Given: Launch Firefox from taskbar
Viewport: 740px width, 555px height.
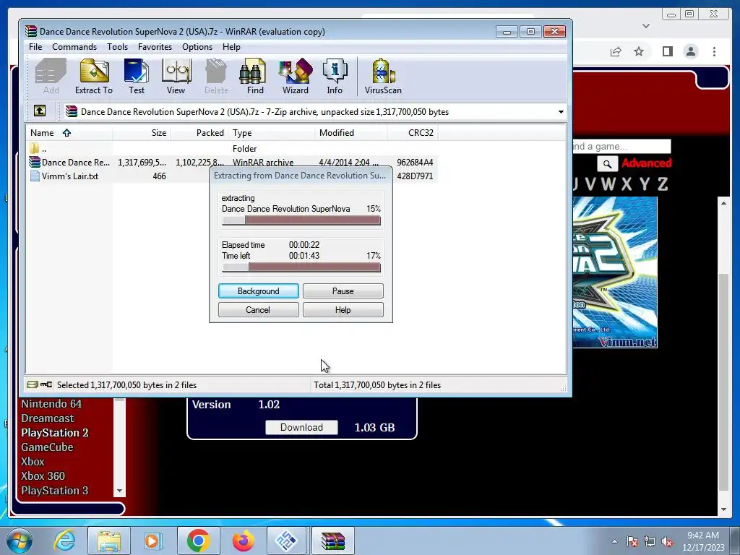Looking at the screenshot, I should (x=244, y=541).
